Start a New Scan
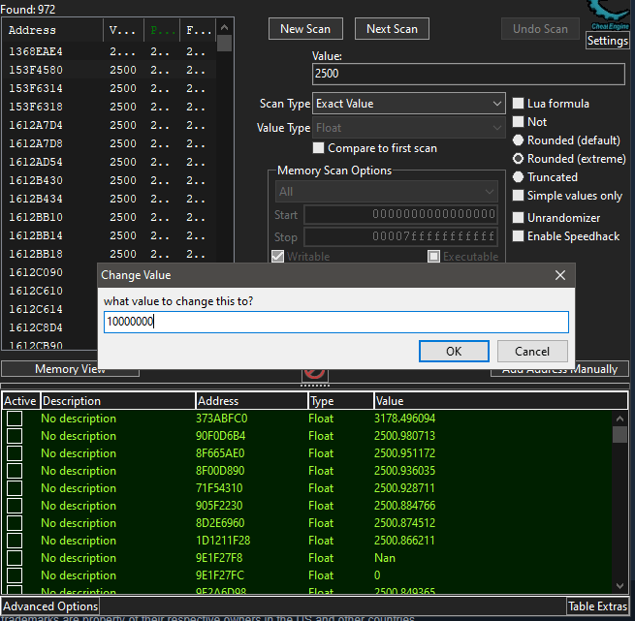The image size is (635, 621). pos(305,29)
